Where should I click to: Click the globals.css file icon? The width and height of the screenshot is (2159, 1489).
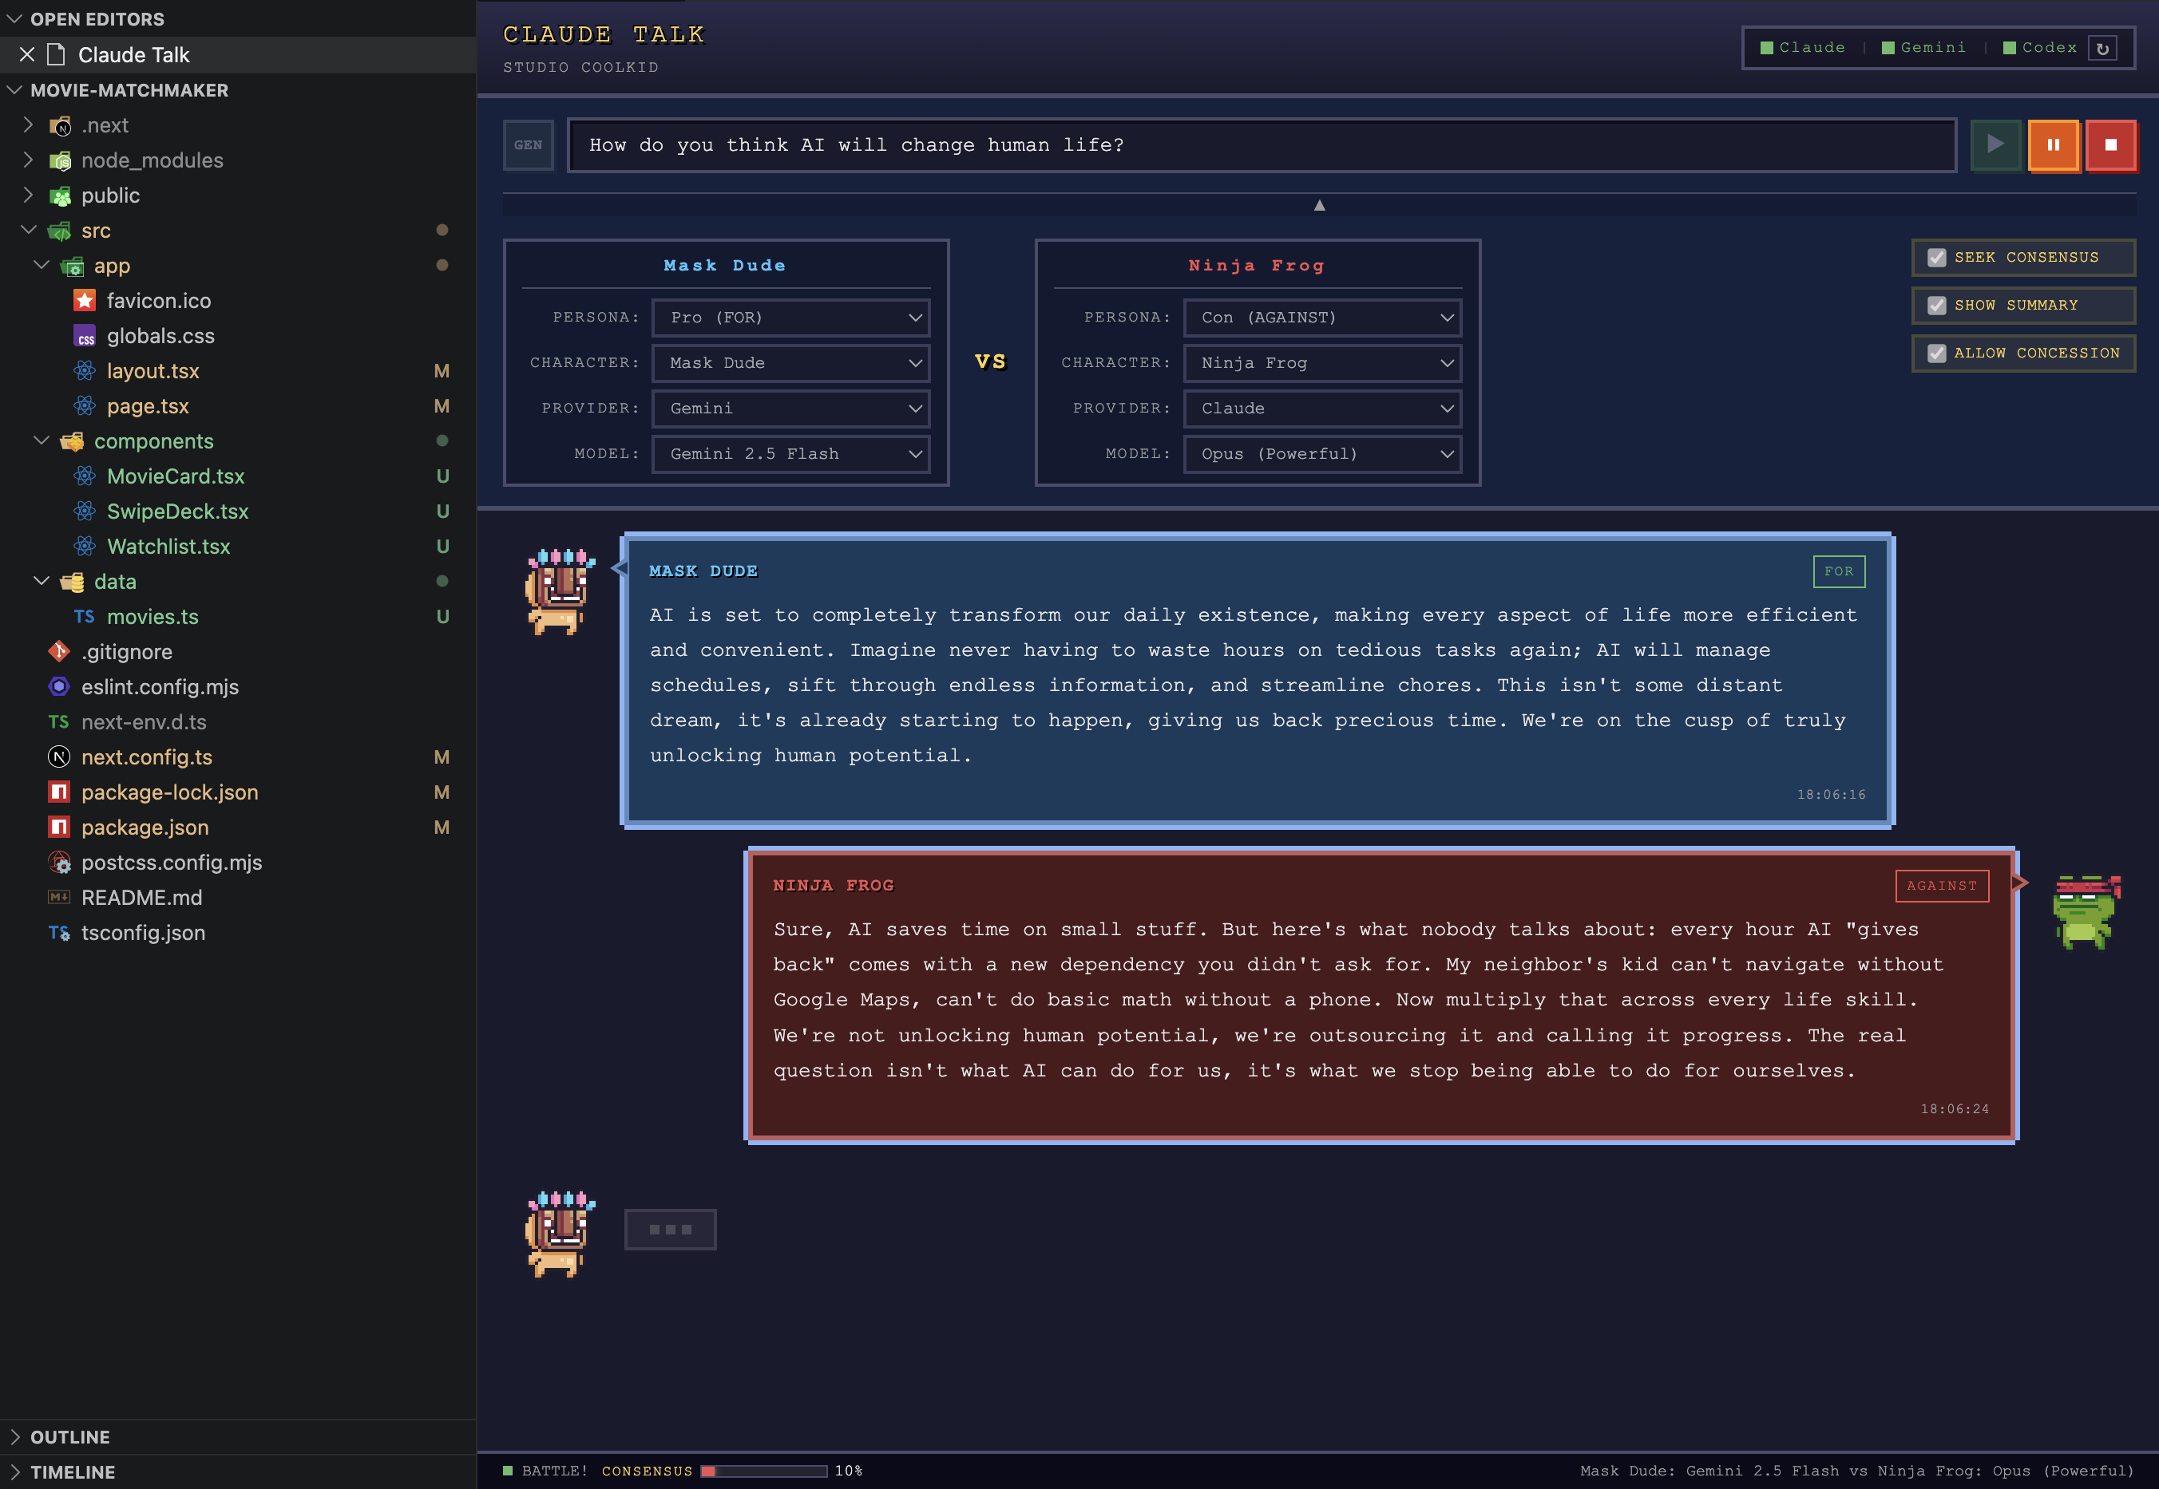(85, 336)
